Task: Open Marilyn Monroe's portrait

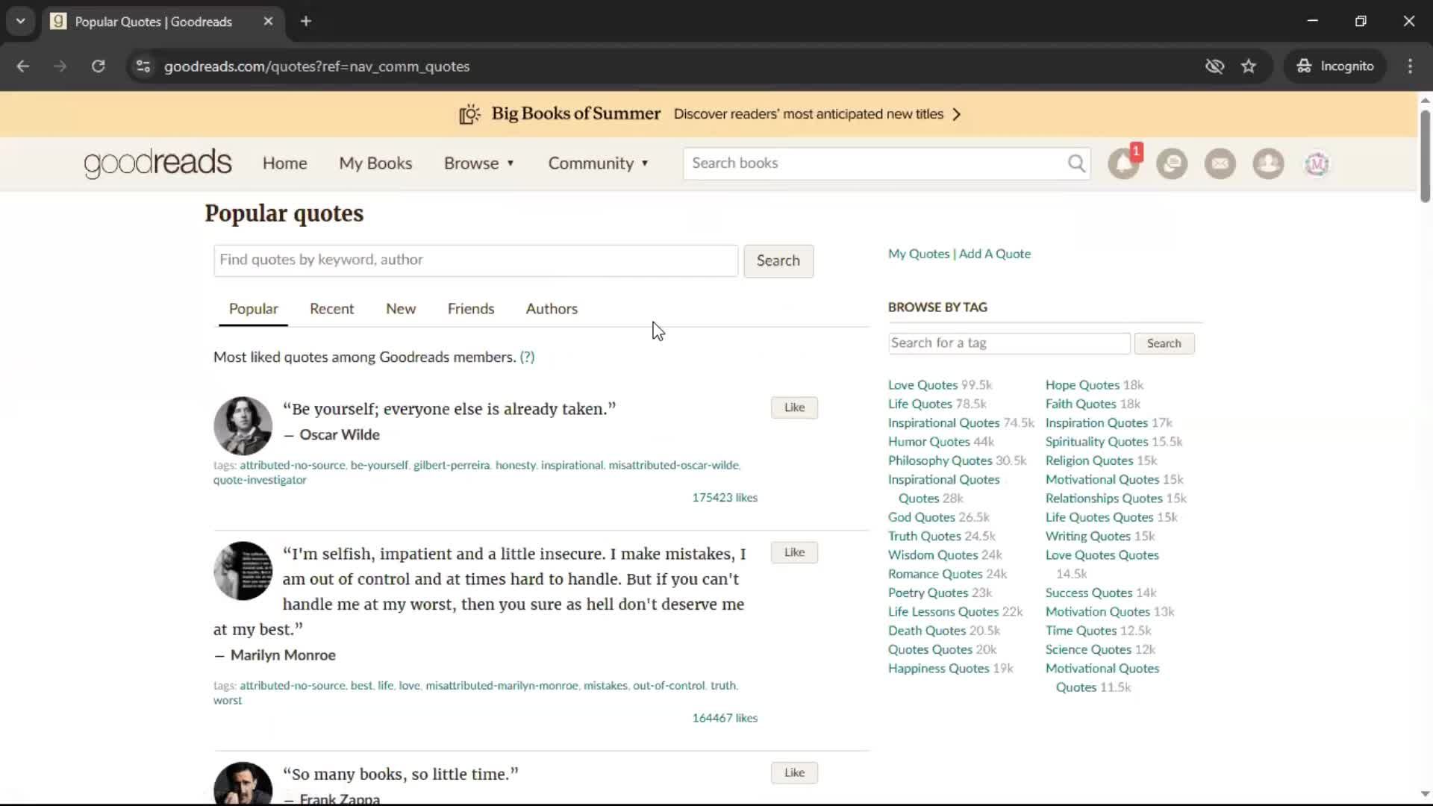Action: tap(243, 571)
